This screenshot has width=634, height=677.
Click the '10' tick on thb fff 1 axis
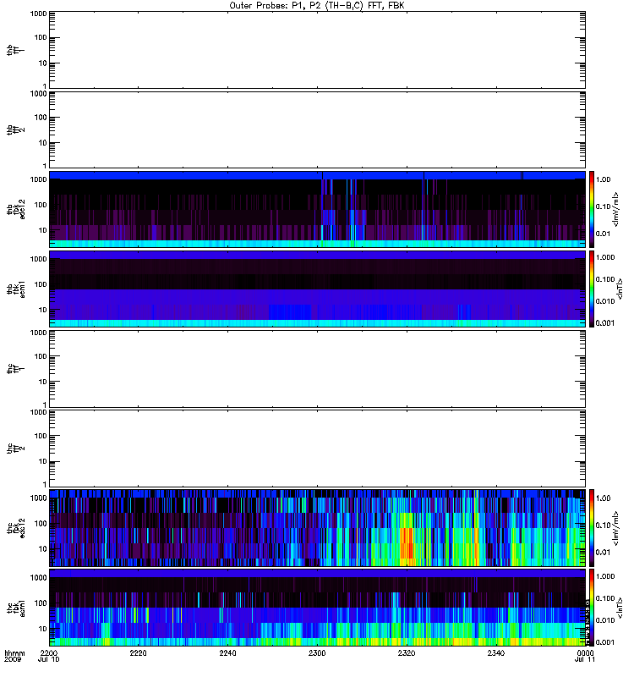(43, 63)
